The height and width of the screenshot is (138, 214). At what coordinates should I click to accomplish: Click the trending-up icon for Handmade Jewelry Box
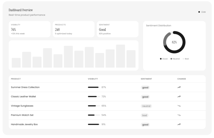click(179, 124)
